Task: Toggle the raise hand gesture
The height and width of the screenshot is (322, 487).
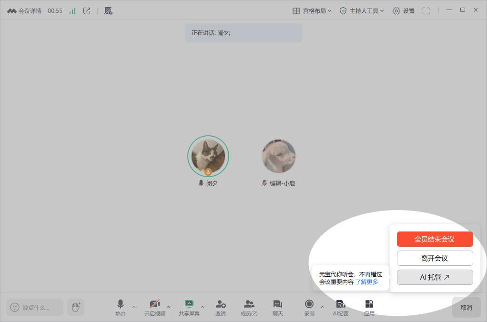Action: pos(76,307)
